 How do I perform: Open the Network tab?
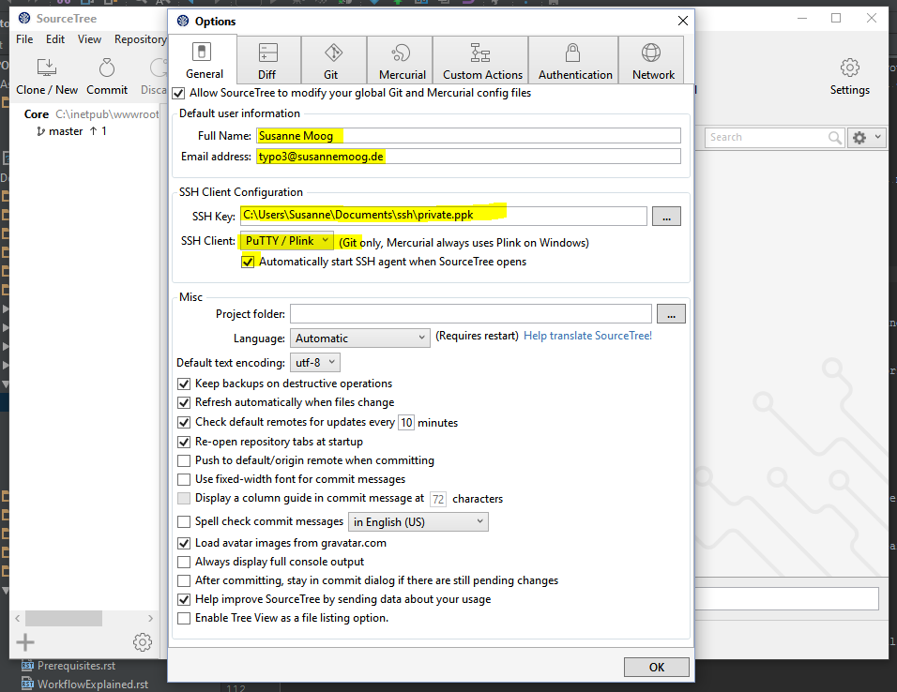tap(651, 60)
